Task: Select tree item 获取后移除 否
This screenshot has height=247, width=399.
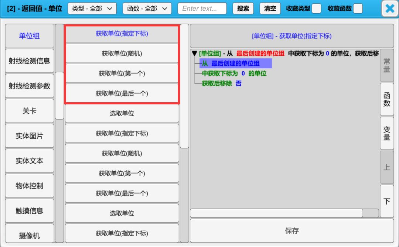Action: [x=221, y=83]
